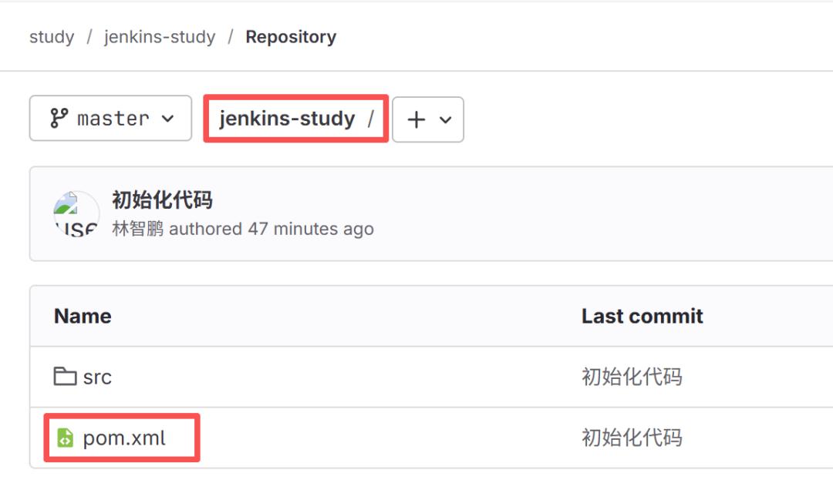
Task: Open the src directory
Action: click(96, 377)
